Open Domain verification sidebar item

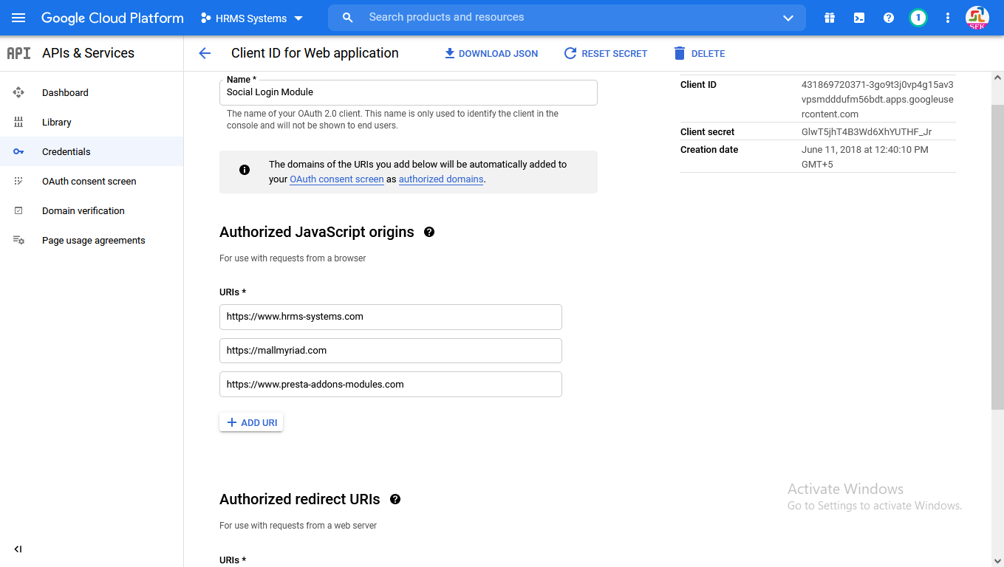(92, 210)
